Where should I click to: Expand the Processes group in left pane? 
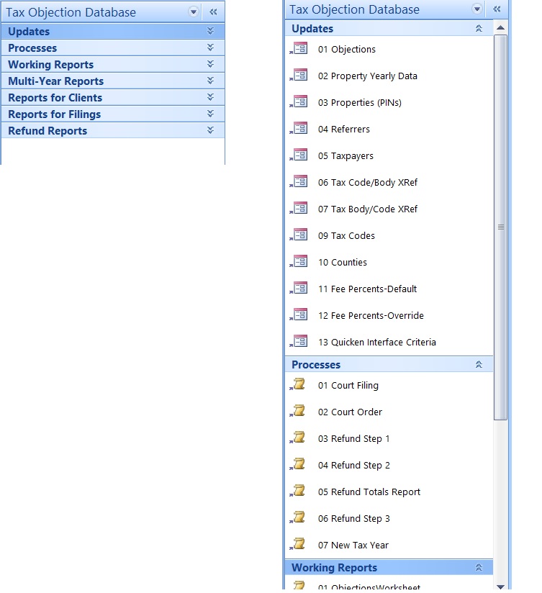click(x=210, y=47)
